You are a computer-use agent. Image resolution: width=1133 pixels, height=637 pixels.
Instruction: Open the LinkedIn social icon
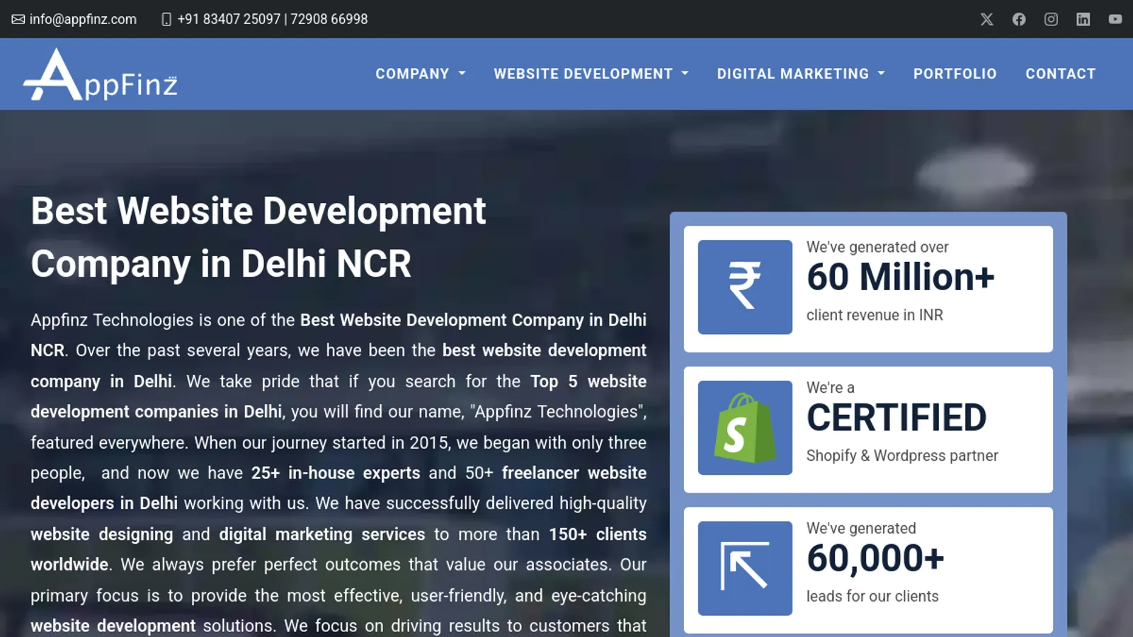1083,19
